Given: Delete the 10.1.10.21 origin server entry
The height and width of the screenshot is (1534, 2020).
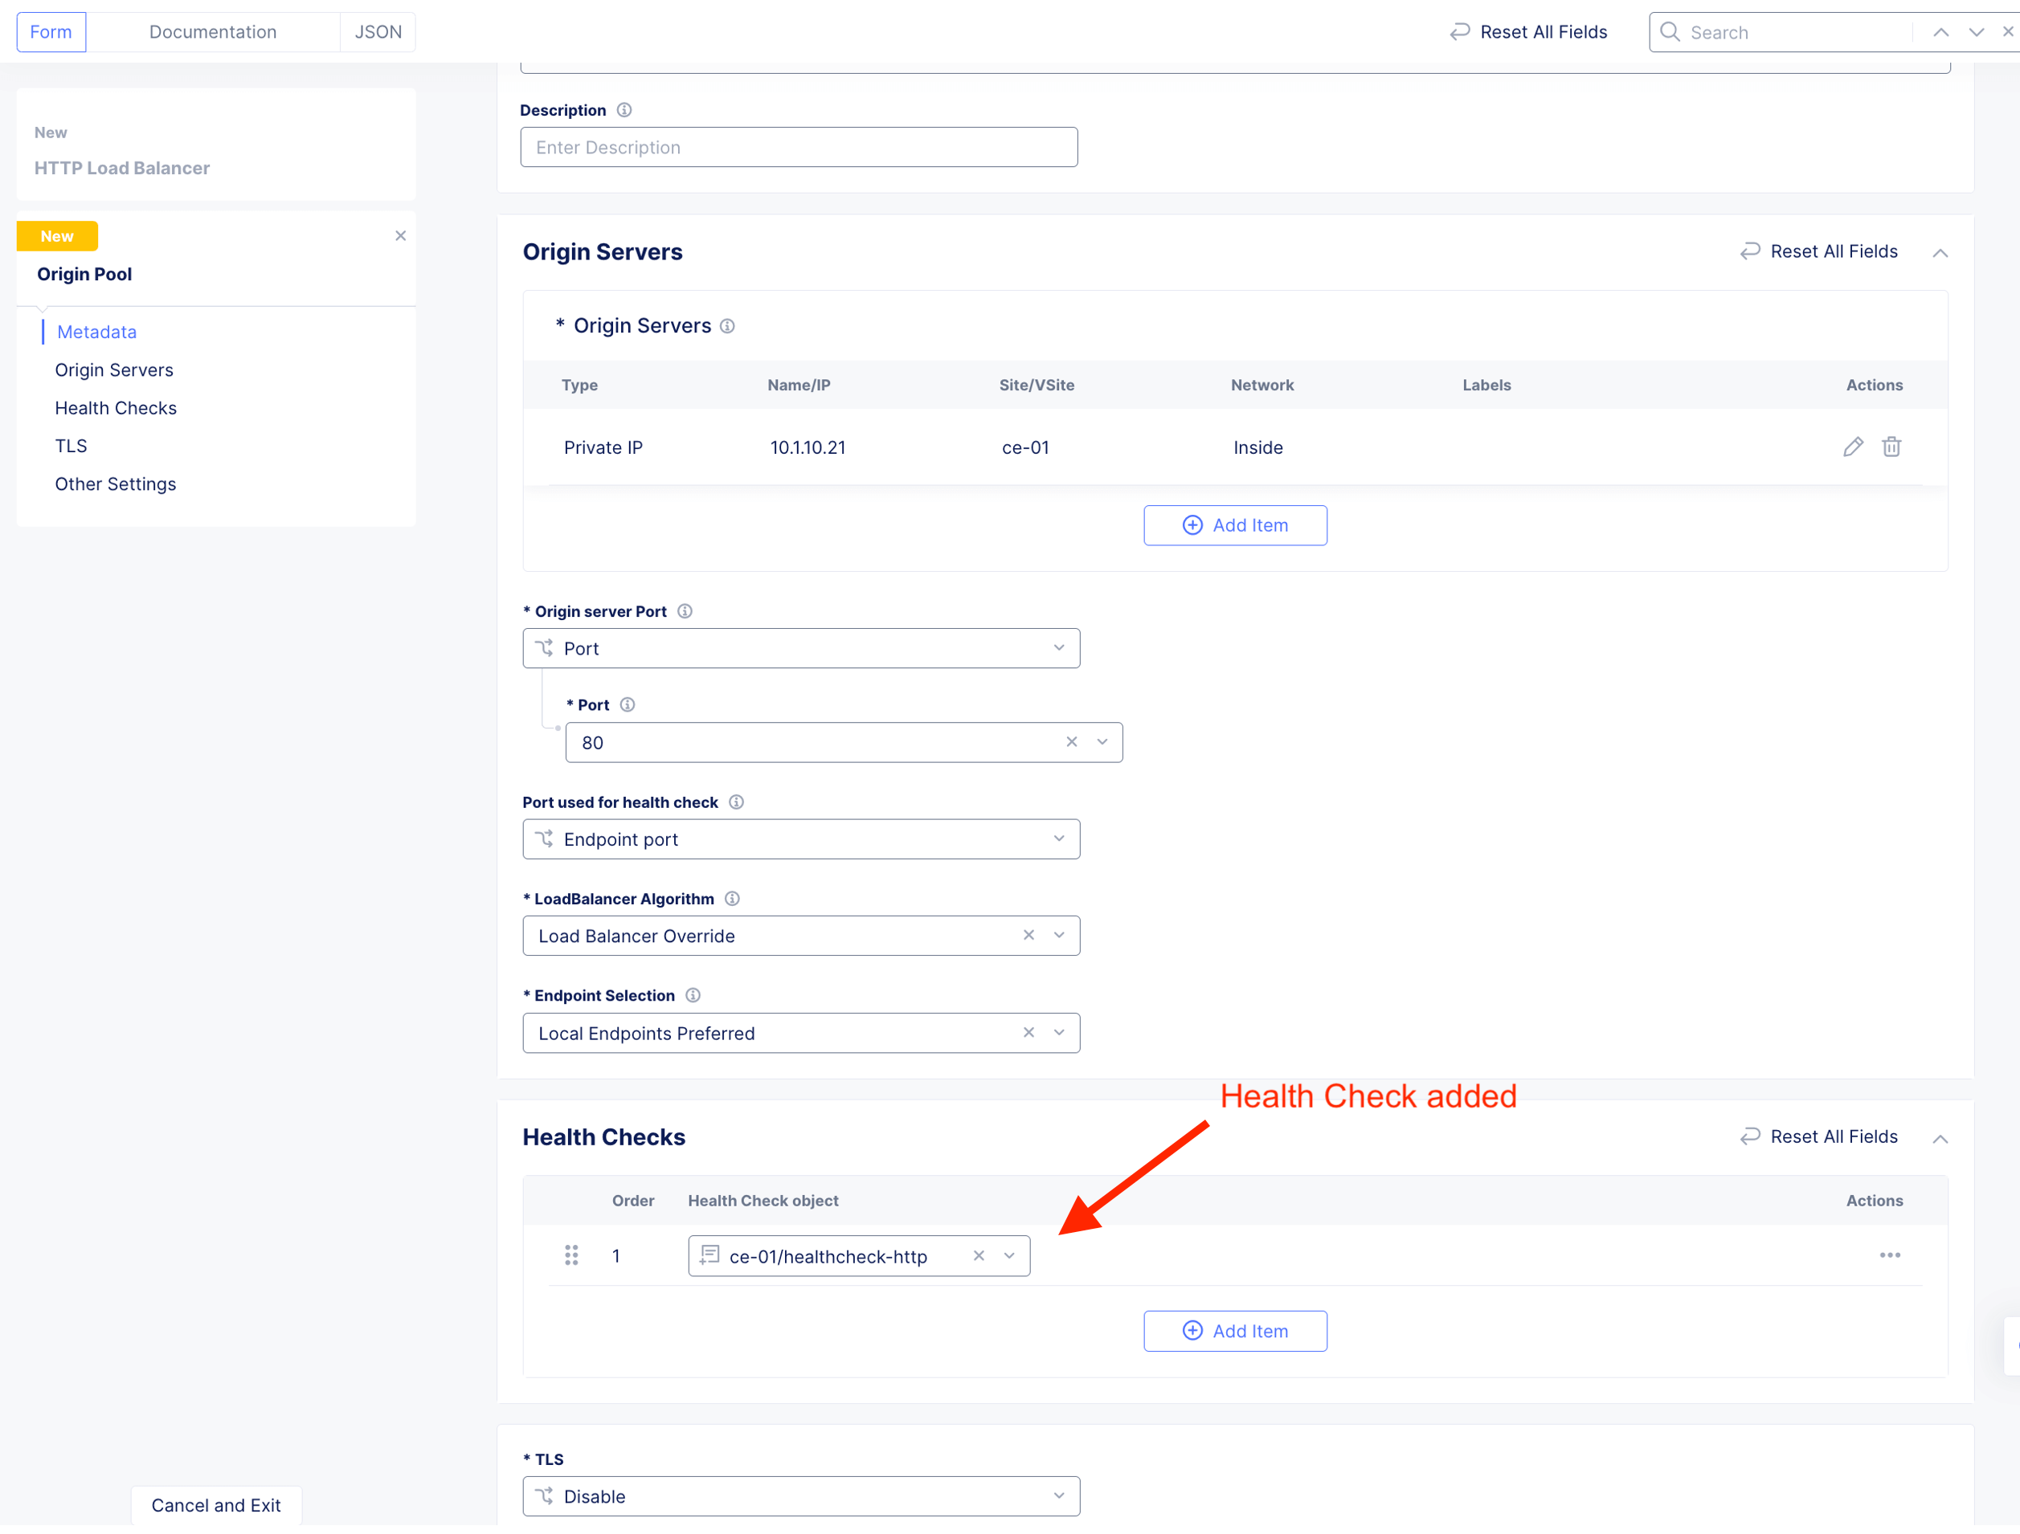Looking at the screenshot, I should pyautogui.click(x=1891, y=447).
